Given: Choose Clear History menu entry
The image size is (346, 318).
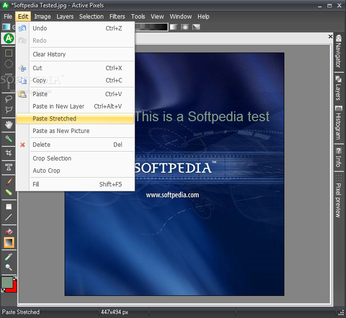Looking at the screenshot, I should point(75,54).
